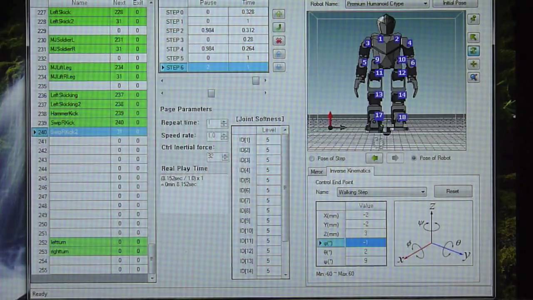The width and height of the screenshot is (533, 300).
Task: Move selected step down with the arrow icon
Action: point(279,67)
